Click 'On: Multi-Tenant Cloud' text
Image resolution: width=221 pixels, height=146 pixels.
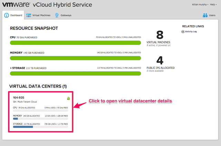(x=25, y=102)
